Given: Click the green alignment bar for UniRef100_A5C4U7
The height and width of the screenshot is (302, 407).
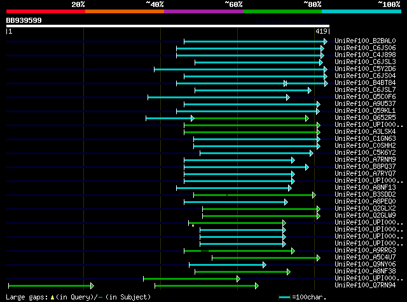Looking at the screenshot, I should tap(265, 258).
